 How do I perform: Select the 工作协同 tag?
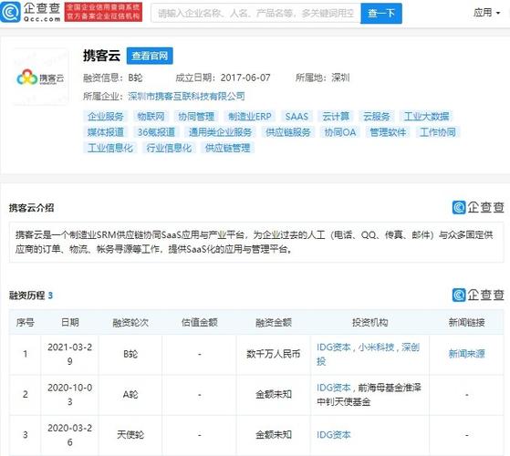click(x=437, y=132)
